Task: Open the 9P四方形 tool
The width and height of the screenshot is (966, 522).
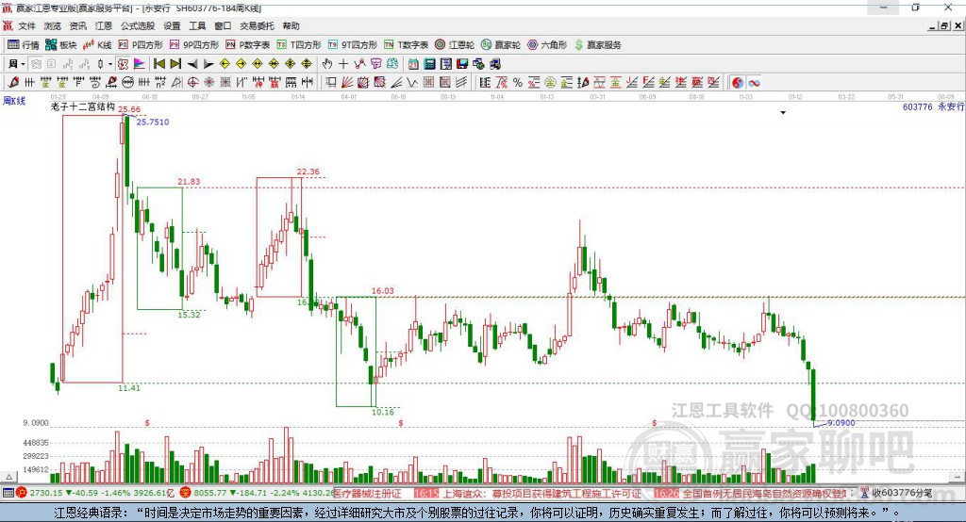Action: (x=194, y=45)
